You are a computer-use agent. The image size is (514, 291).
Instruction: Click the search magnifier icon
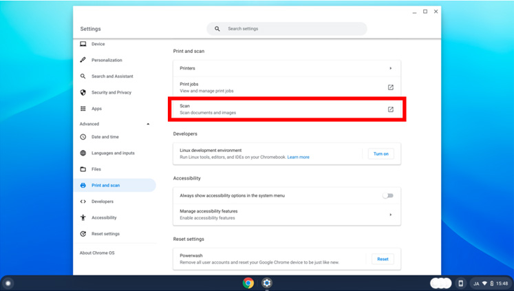point(217,29)
